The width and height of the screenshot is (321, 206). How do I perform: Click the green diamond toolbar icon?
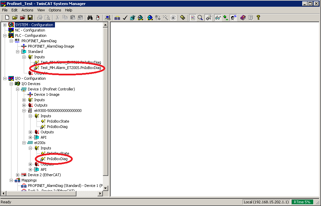click(x=226, y=18)
